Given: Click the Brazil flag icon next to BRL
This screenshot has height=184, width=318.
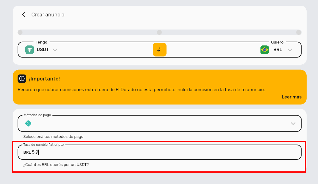Looking at the screenshot, I should 265,50.
